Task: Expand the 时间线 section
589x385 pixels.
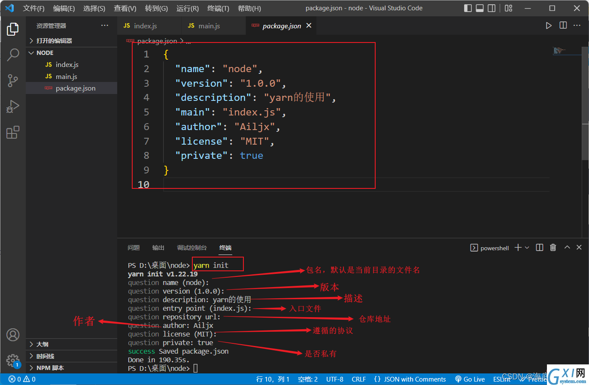Action: [x=72, y=356]
